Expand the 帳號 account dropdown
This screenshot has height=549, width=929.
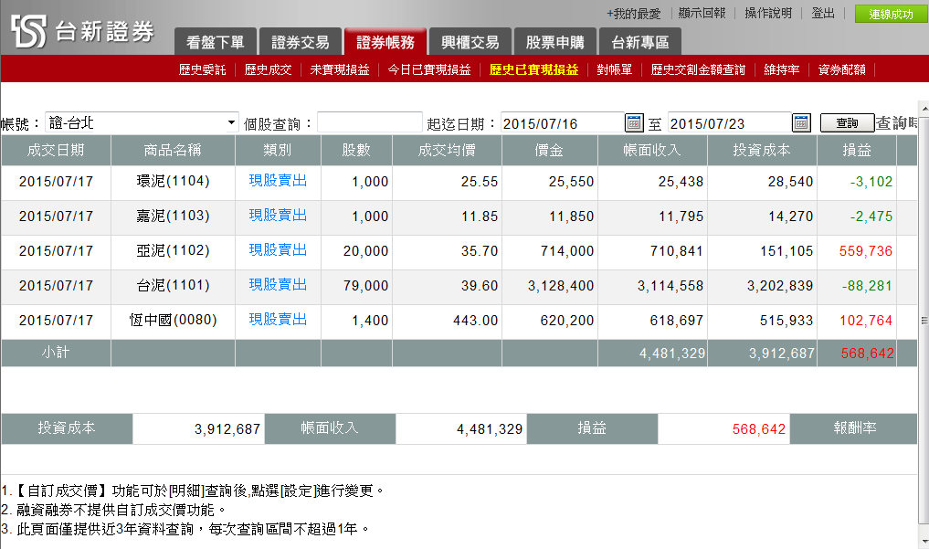click(x=231, y=122)
